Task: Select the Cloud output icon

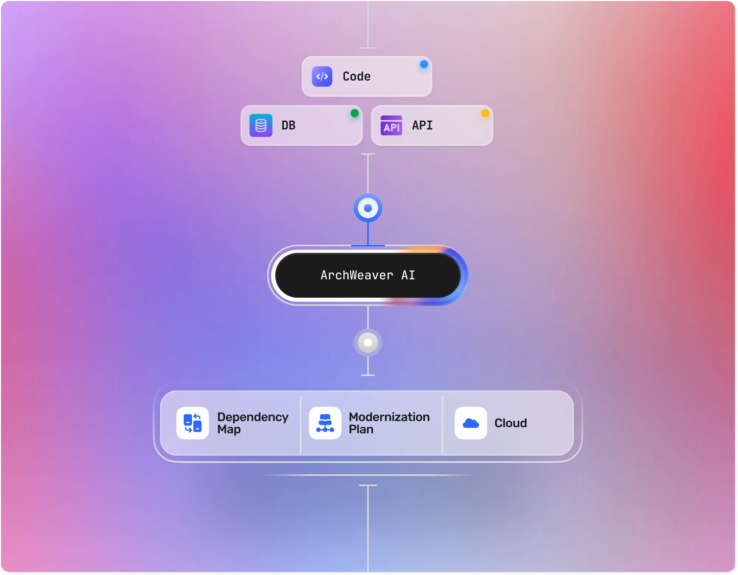Action: [471, 423]
